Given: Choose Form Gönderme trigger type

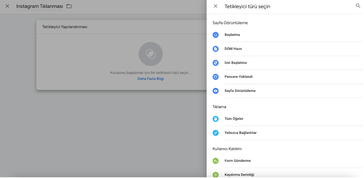Looking at the screenshot, I should coord(238,161).
